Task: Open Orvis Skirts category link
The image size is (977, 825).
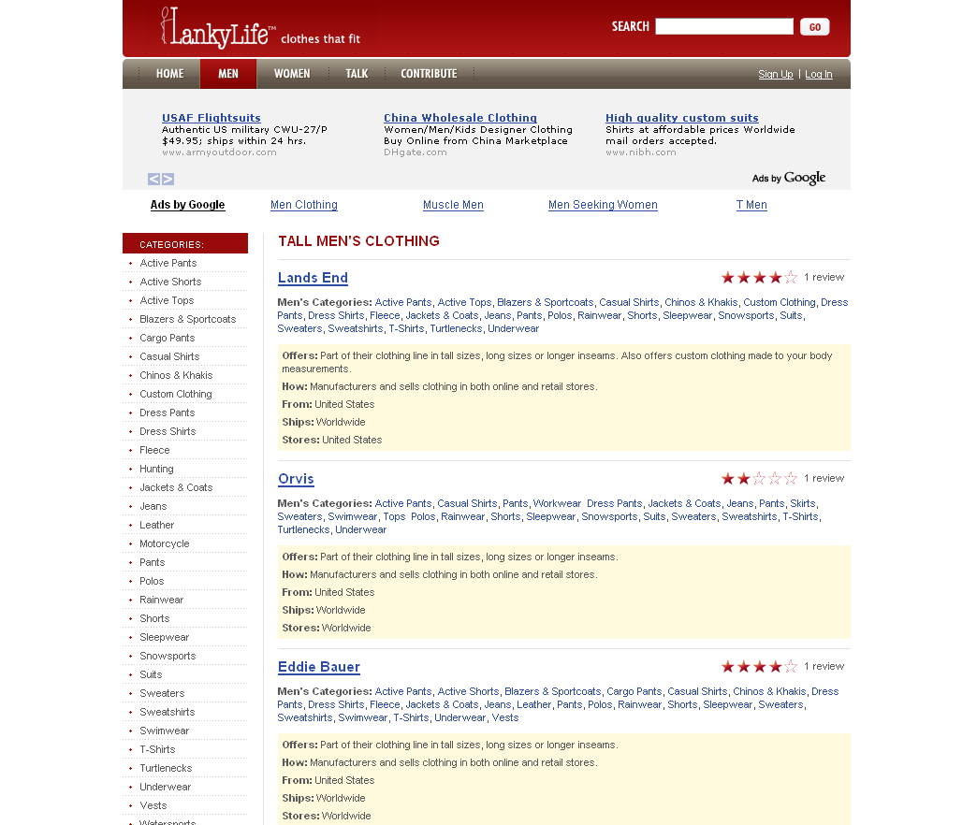Action: tap(803, 503)
